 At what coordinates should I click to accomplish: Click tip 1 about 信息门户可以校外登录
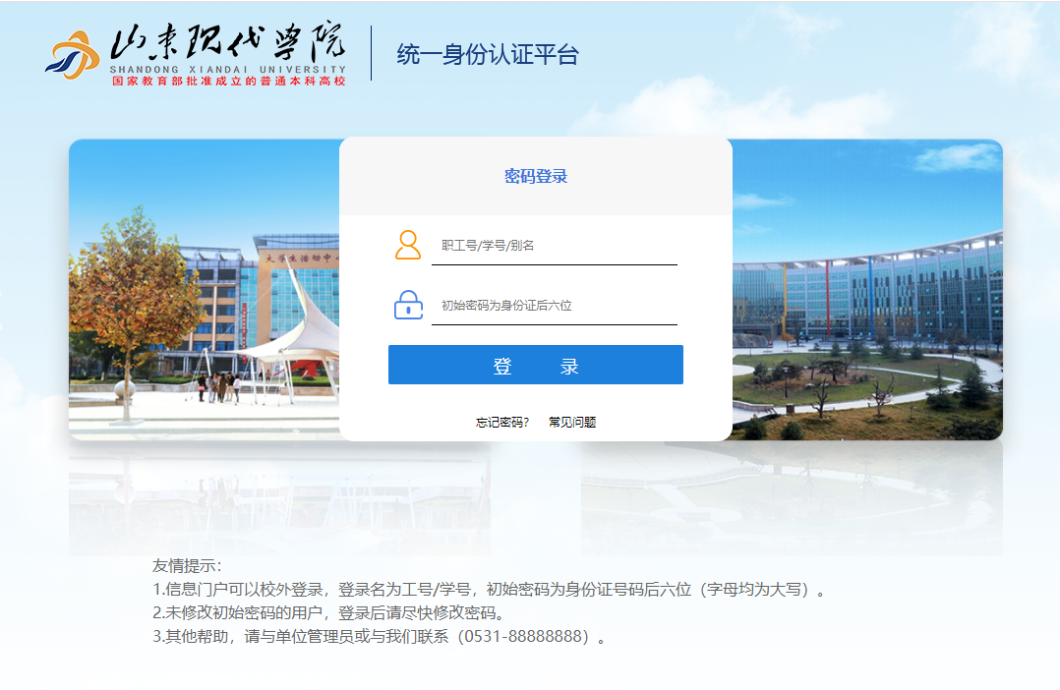[x=488, y=590]
